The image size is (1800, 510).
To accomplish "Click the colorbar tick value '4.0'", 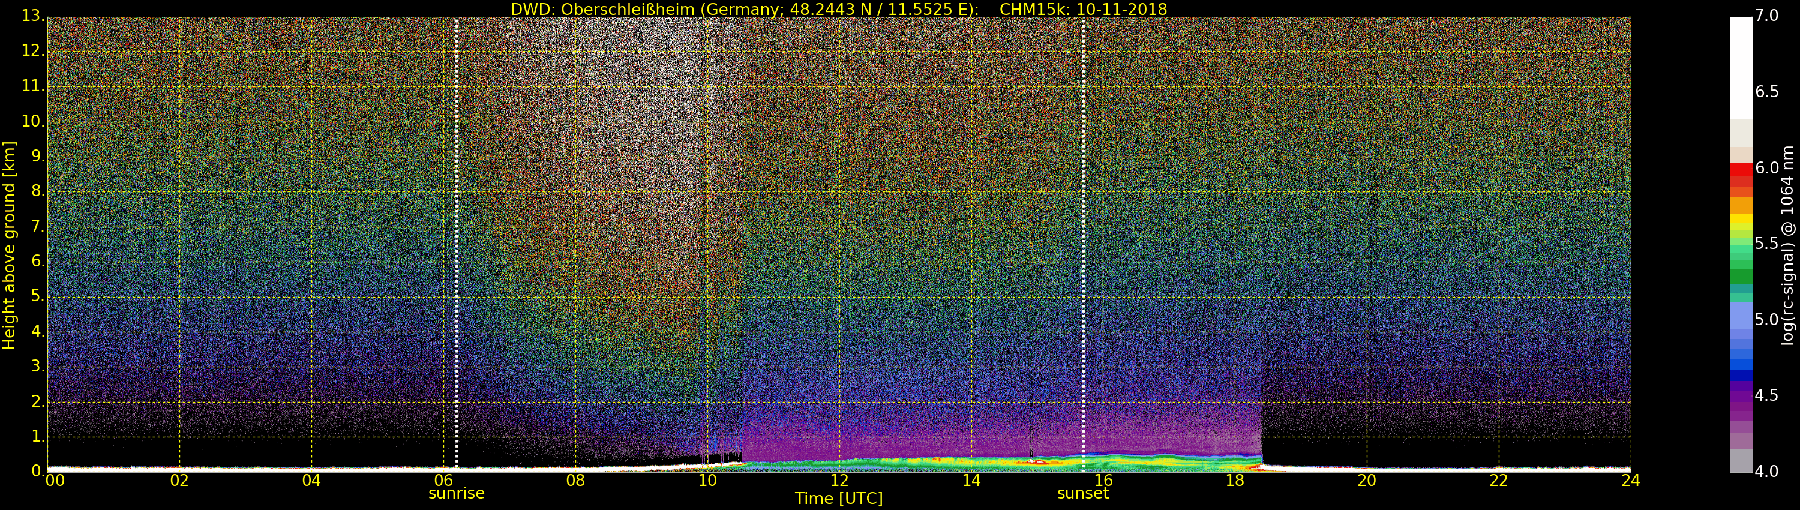I will click(x=1766, y=472).
